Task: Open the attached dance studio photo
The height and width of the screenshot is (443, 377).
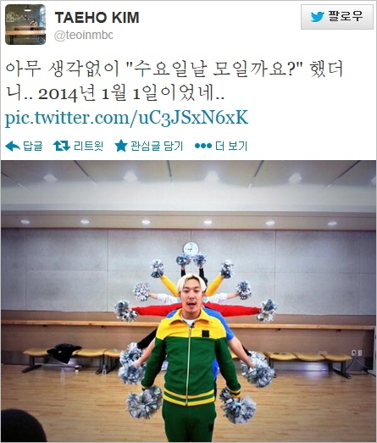Action: coord(188,302)
